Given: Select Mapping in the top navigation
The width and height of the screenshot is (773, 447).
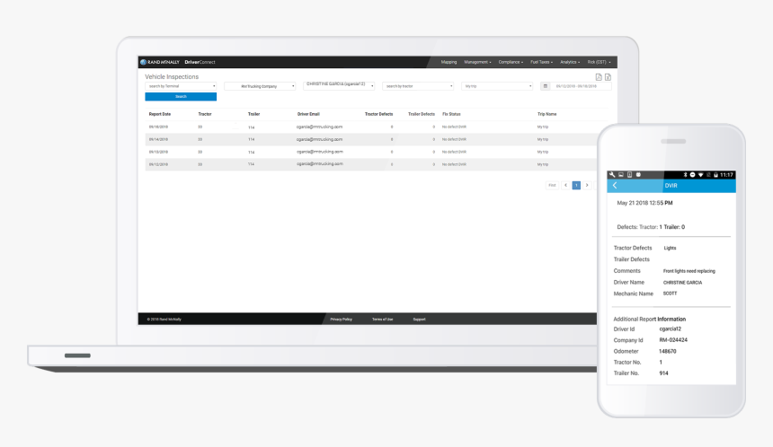Looking at the screenshot, I should coord(449,62).
